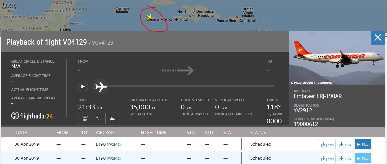Screen dimensions: 387x164
Task: Click the yellow aircraft icon over Jamaica
Action: 150,17
